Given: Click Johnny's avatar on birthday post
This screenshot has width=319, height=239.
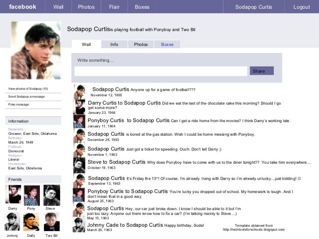Looking at the screenshot, I should 79,225.
